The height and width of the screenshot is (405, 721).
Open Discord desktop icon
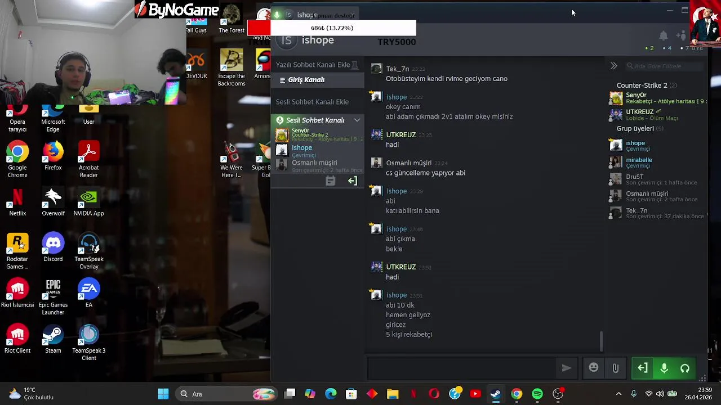coord(53,247)
